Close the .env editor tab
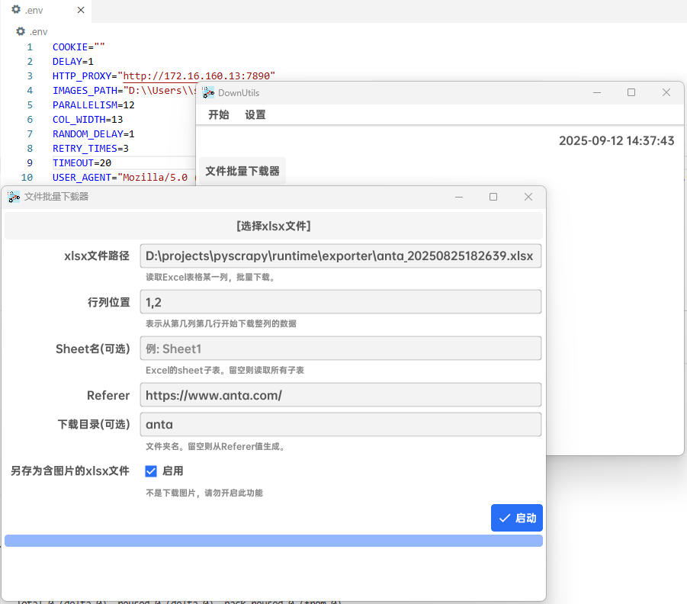Image resolution: width=687 pixels, height=604 pixels. pos(81,10)
